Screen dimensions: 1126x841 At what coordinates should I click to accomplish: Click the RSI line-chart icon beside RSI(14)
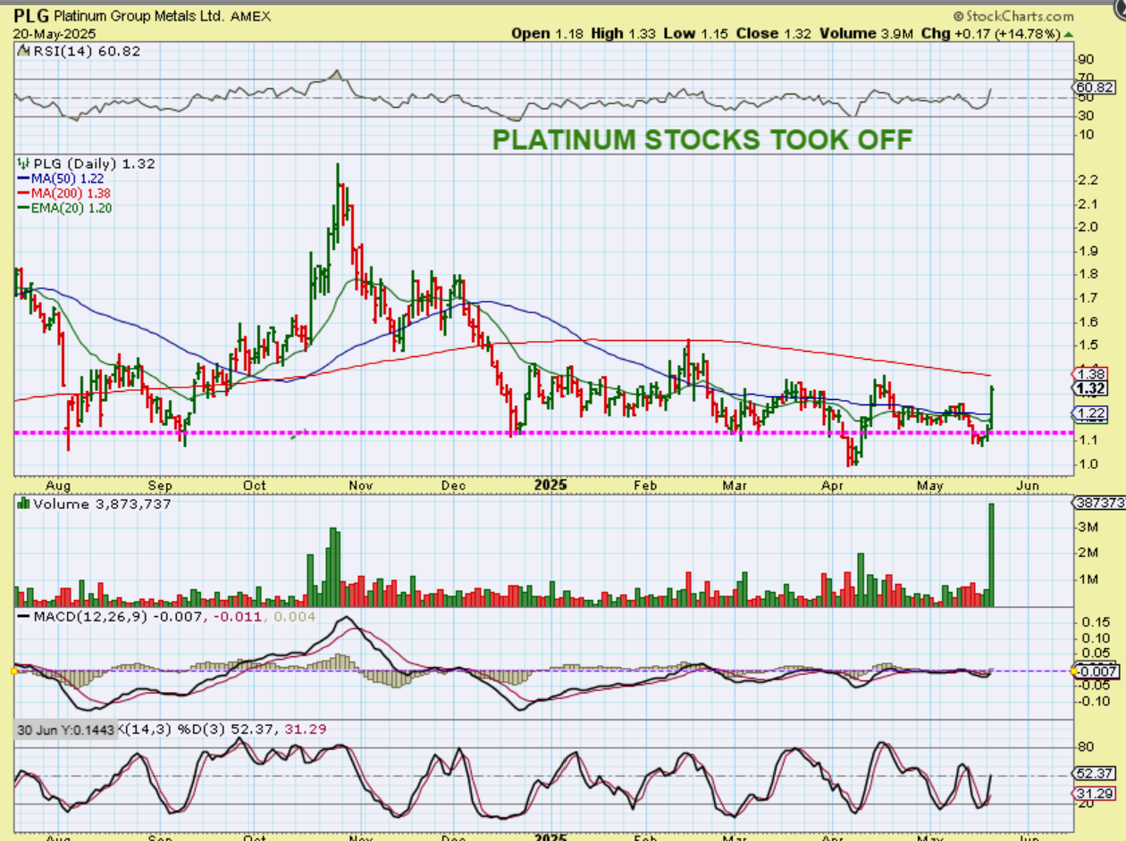(x=22, y=52)
